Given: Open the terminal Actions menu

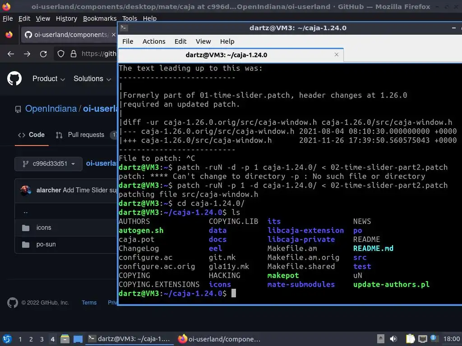Looking at the screenshot, I should coord(154,41).
